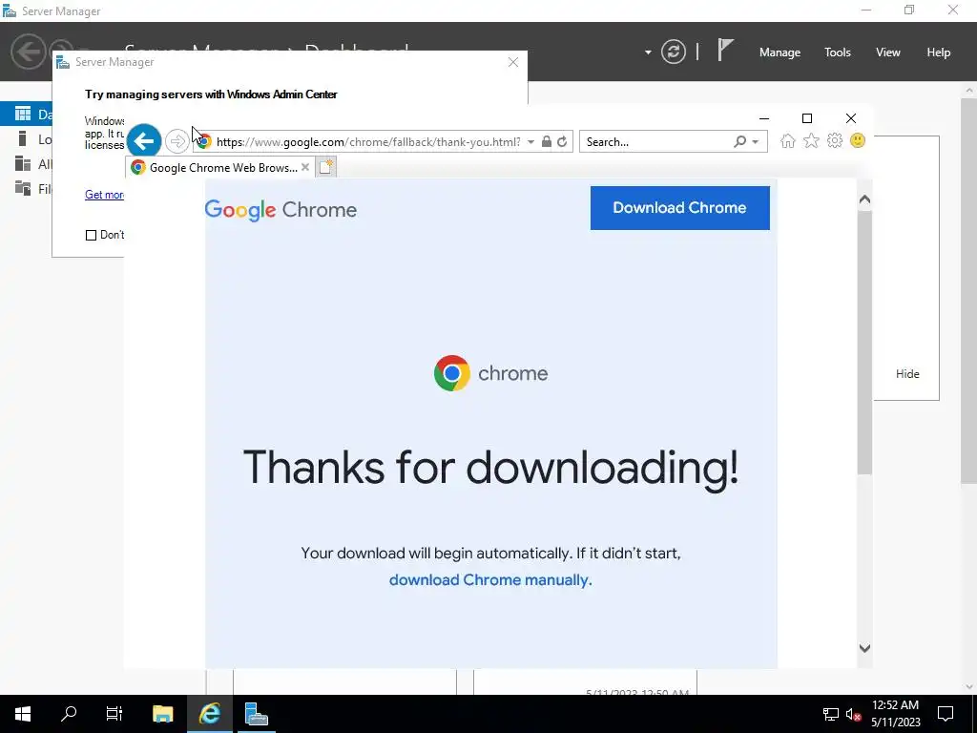The image size is (977, 733).
Task: Open Internet Explorer tools gear
Action: click(x=834, y=141)
